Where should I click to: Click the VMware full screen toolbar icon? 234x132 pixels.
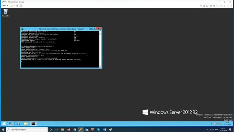21,6
